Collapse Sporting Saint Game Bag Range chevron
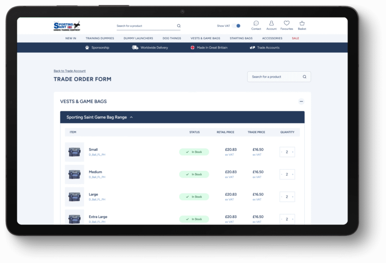 (131, 117)
